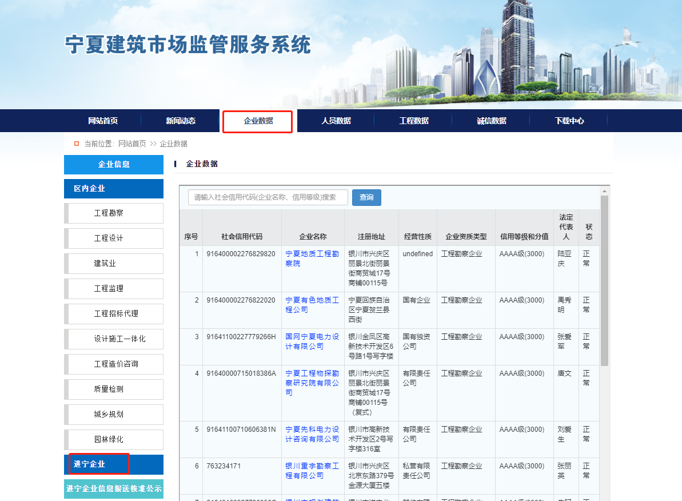Open company link 宁夏地质工程勘察院
Viewport: 682px width, 501px height.
coord(312,259)
